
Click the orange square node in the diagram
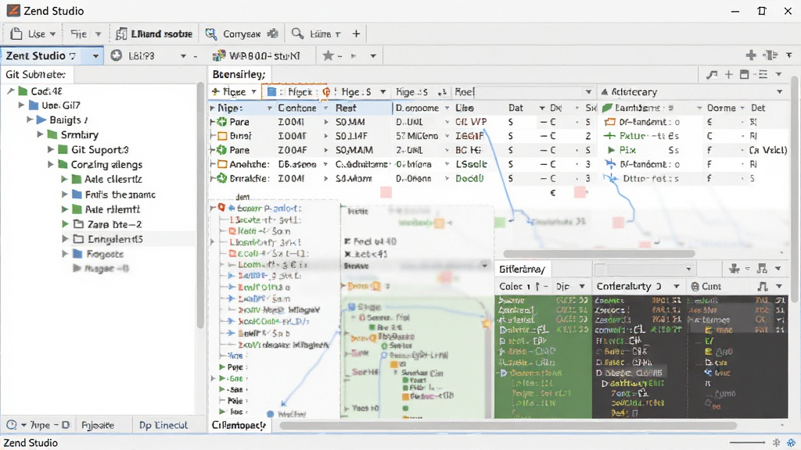(x=439, y=223)
